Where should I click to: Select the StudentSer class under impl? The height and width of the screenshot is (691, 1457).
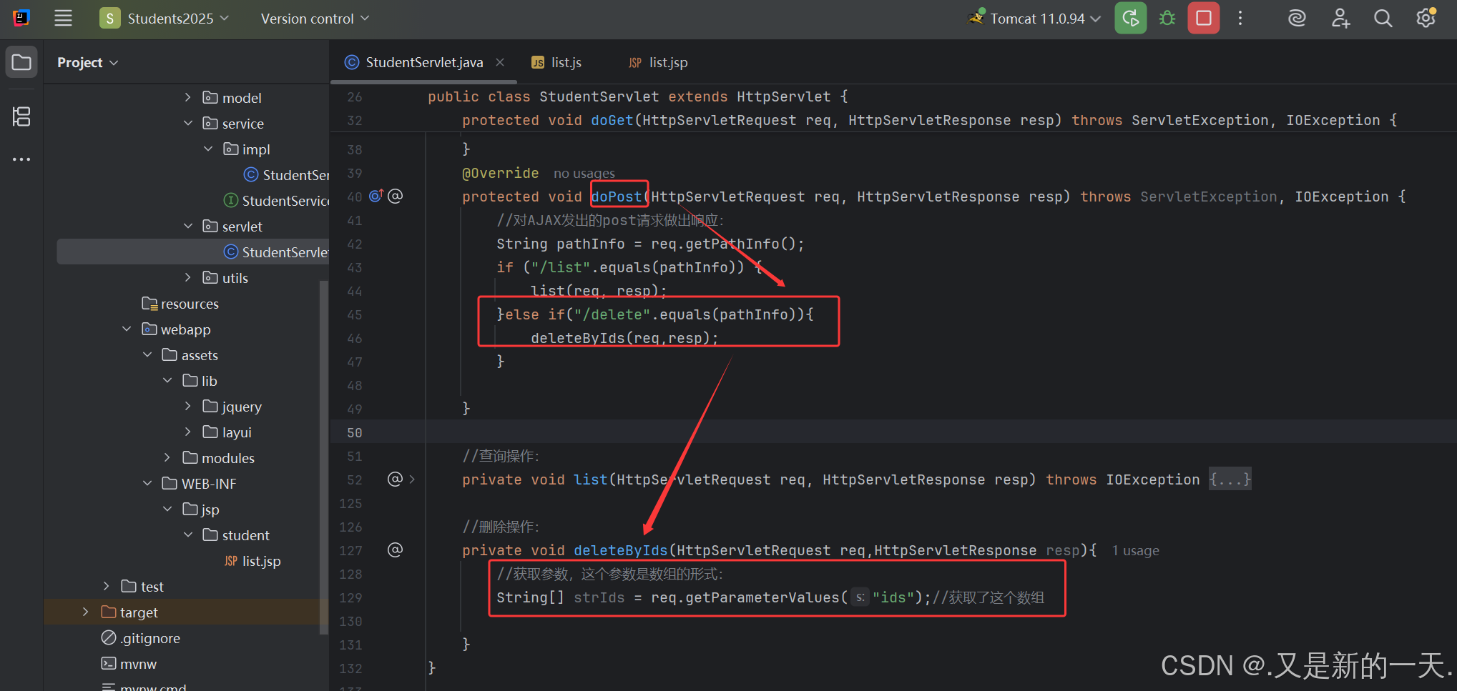(286, 174)
